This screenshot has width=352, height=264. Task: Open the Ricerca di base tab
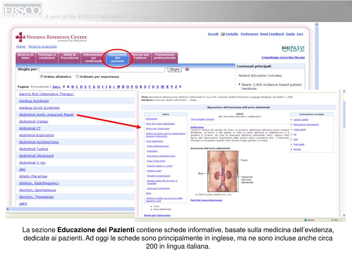pyautogui.click(x=25, y=57)
